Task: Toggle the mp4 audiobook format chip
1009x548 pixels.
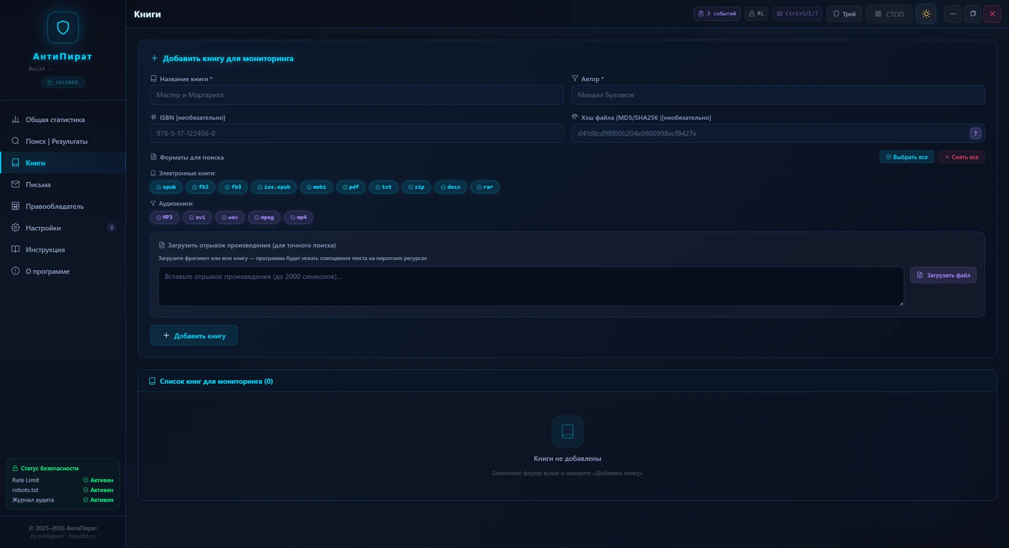Action: pyautogui.click(x=298, y=218)
